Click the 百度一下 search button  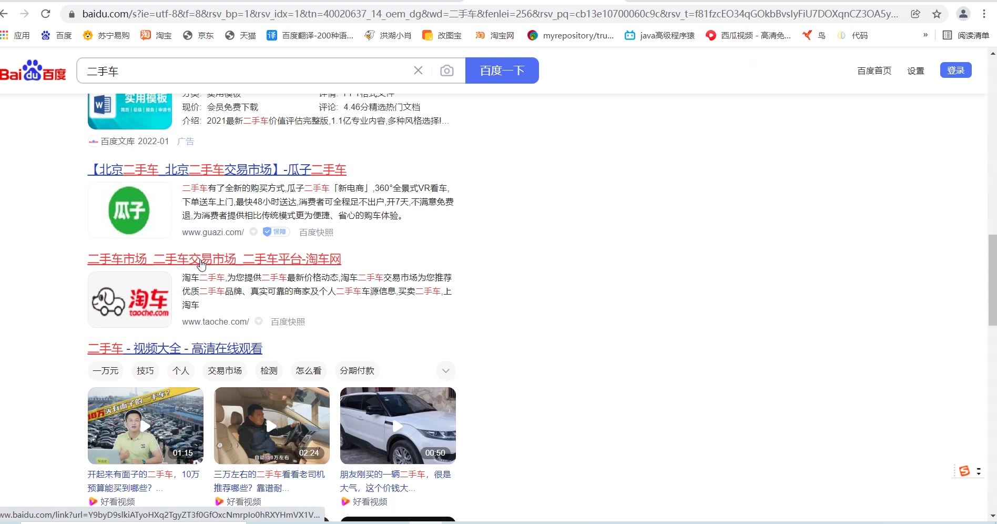pos(502,70)
